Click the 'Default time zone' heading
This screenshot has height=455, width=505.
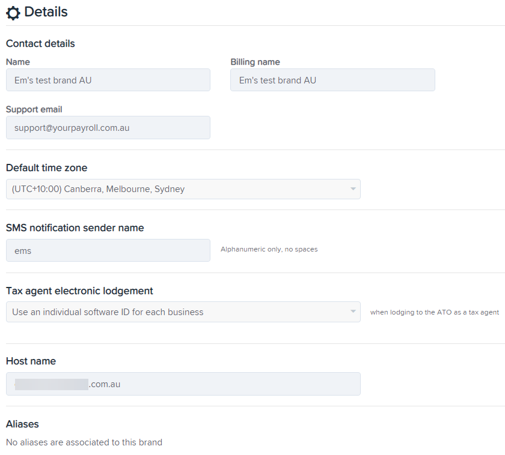pyautogui.click(x=47, y=167)
